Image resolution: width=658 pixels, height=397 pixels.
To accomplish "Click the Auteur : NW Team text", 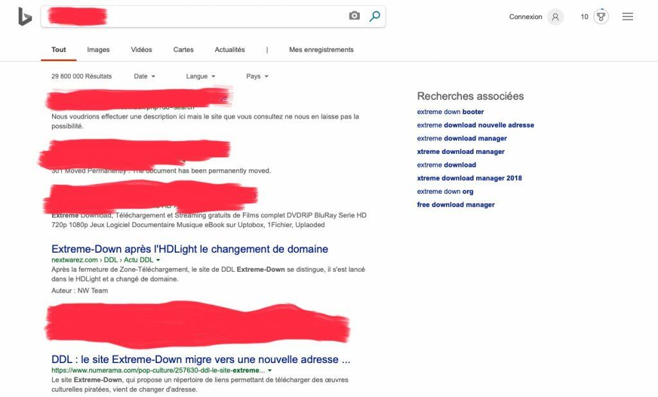I will click(80, 291).
